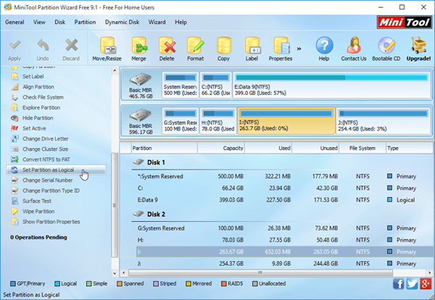Select the H: partition row in the list
Screen dimensions: 435x300
[276, 240]
